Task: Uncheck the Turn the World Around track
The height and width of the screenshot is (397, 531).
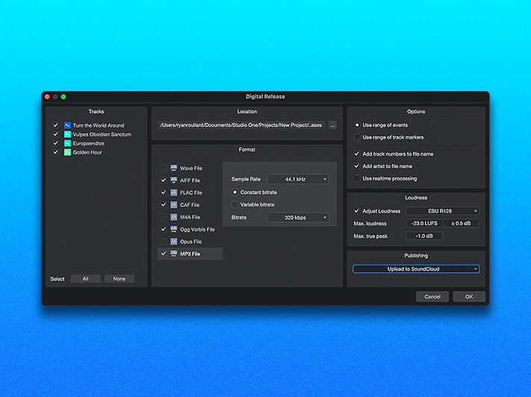Action: [55, 125]
